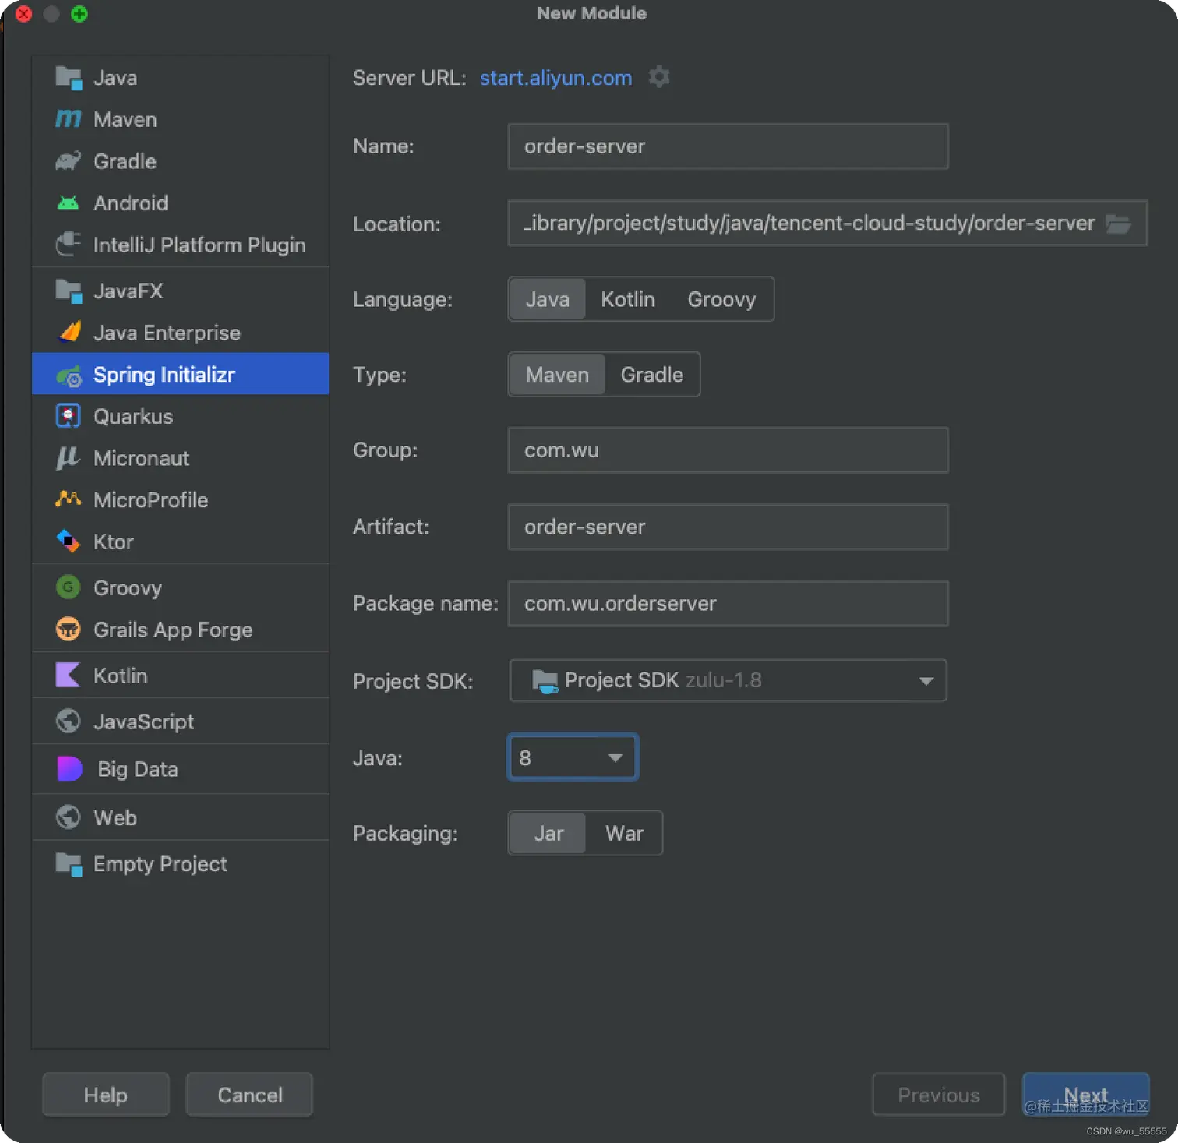The width and height of the screenshot is (1178, 1143).
Task: Click the Kotlin K icon in sidebar
Action: 69,675
